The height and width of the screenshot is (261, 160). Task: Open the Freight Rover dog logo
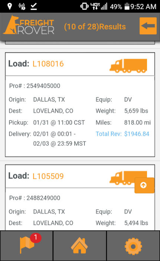coord(29,25)
